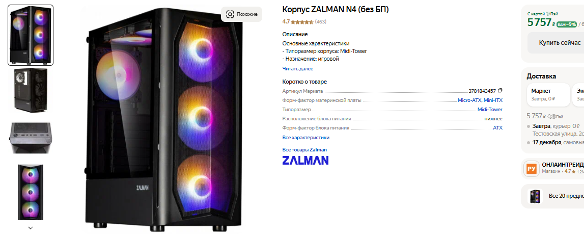The width and height of the screenshot is (584, 235).
Task: Select the top panel ports thumbnail
Action: pos(31,138)
